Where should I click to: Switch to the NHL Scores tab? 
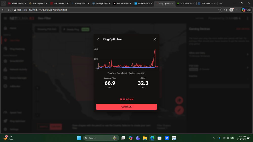(59, 4)
